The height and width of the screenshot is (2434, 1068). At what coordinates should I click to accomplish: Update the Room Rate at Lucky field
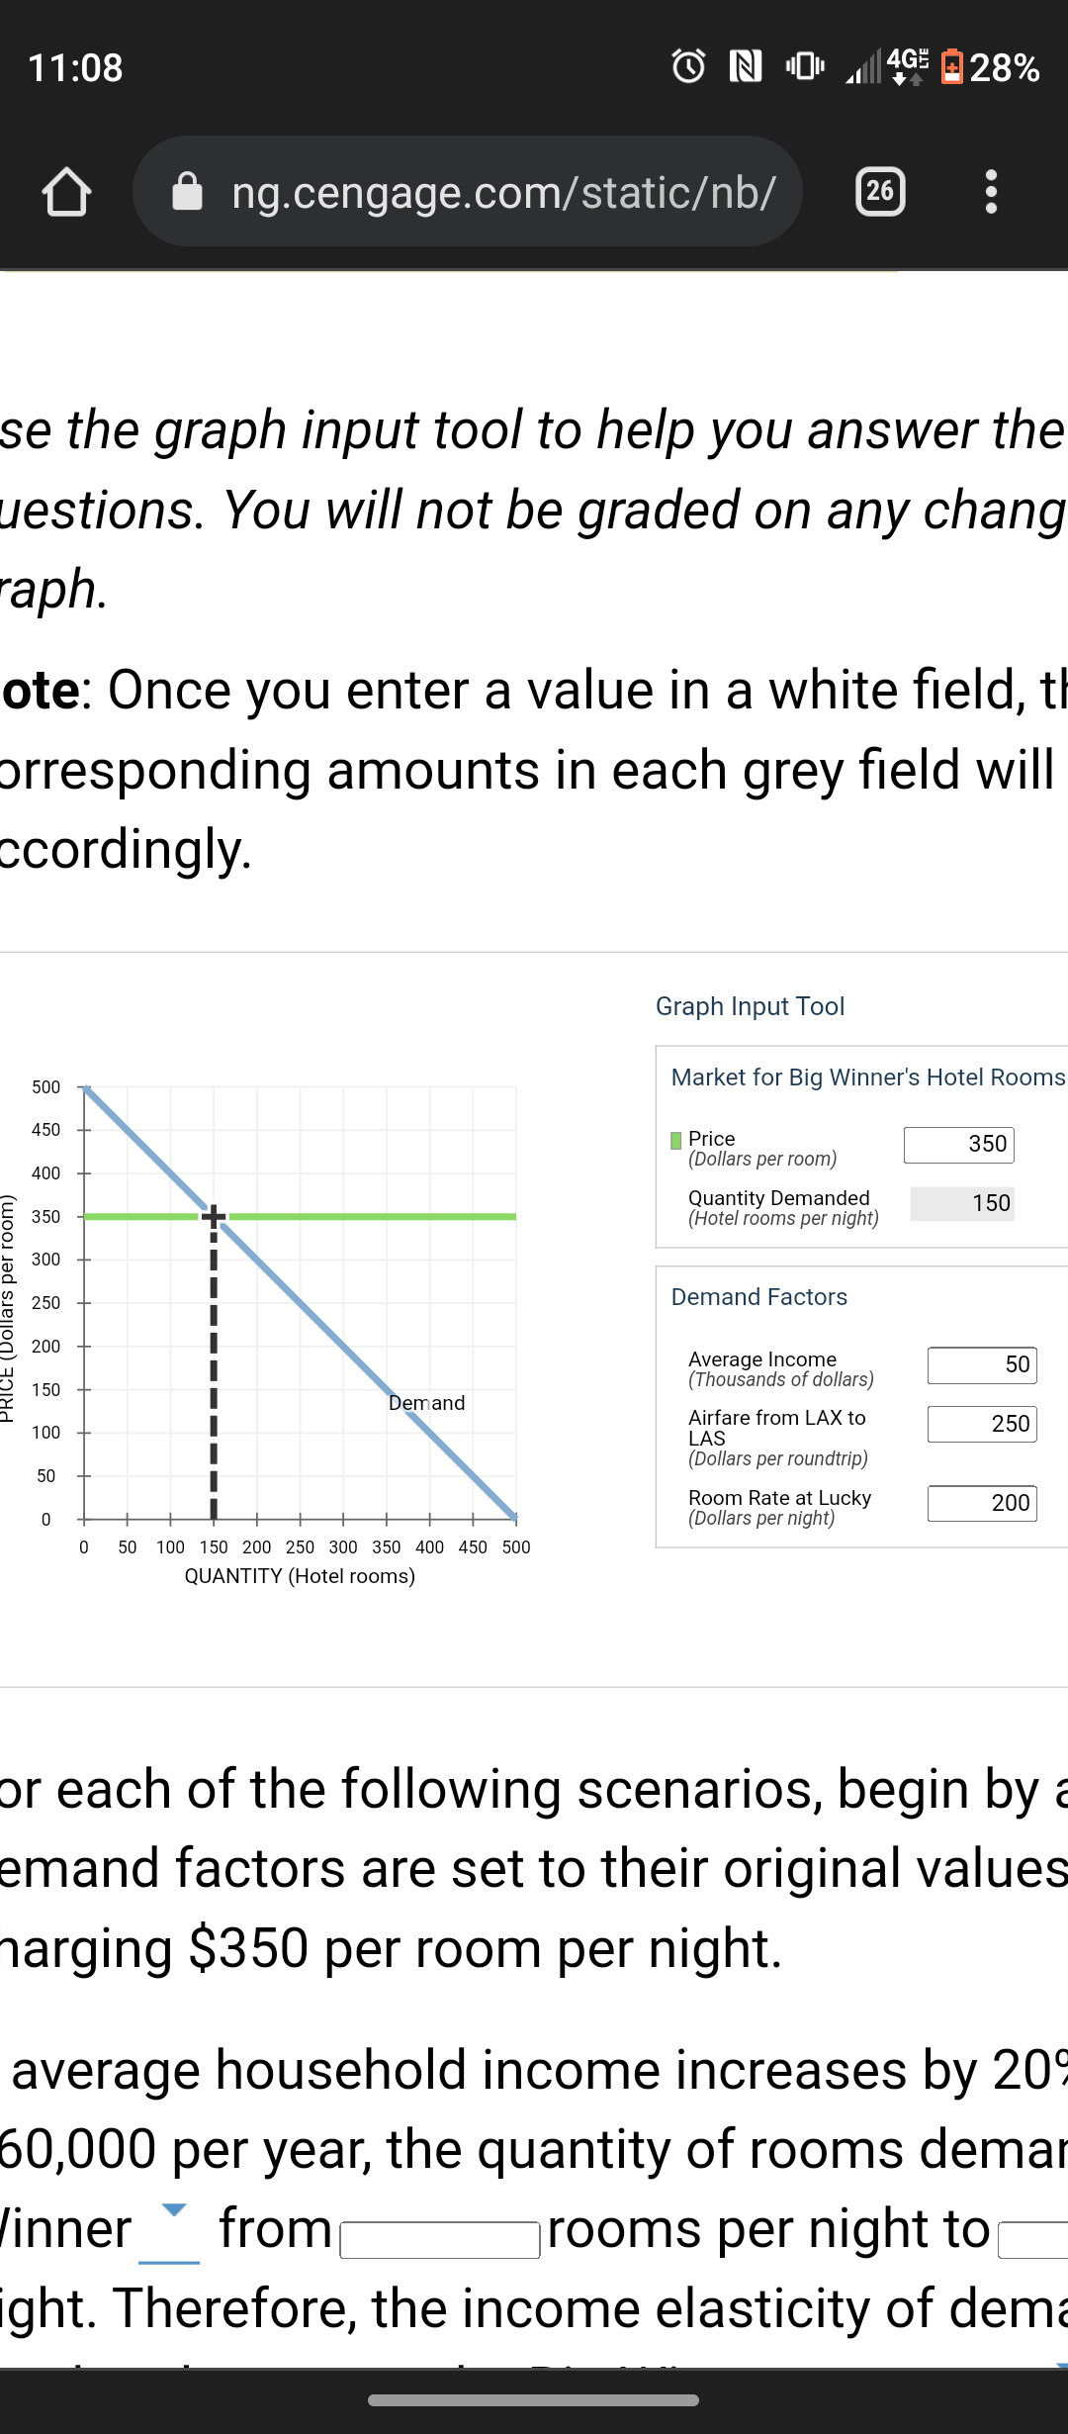click(980, 1503)
